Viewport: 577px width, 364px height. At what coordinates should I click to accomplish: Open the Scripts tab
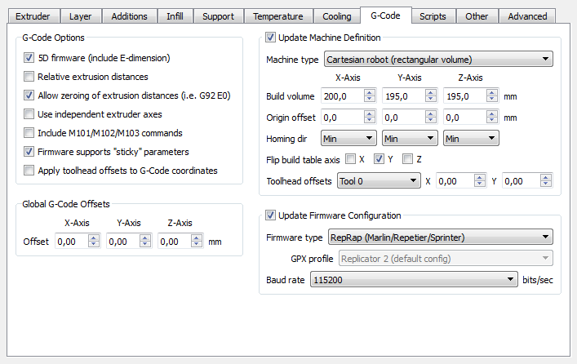(433, 16)
